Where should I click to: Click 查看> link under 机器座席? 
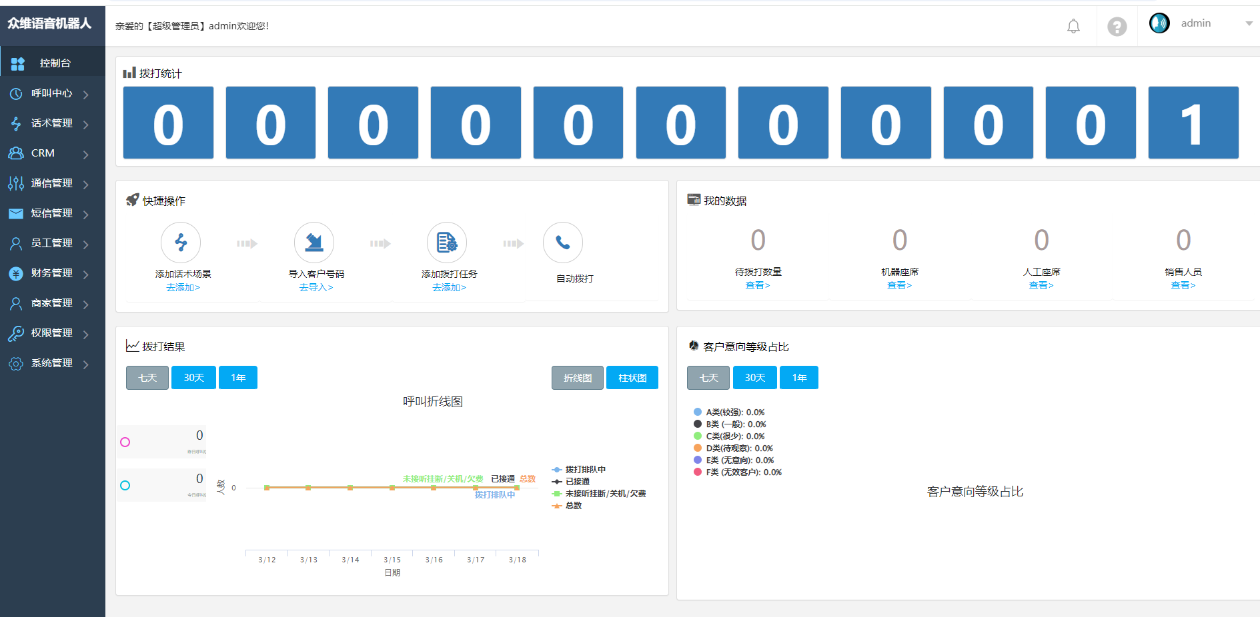(899, 286)
